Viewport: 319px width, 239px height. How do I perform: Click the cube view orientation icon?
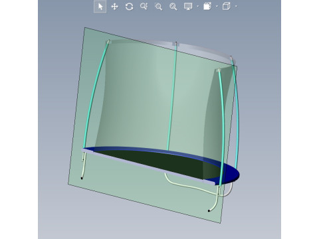click(226, 7)
